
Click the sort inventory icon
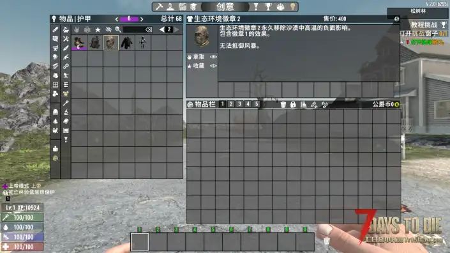click(x=303, y=105)
